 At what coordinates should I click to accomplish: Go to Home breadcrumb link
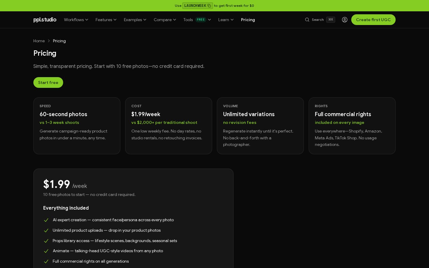point(39,41)
